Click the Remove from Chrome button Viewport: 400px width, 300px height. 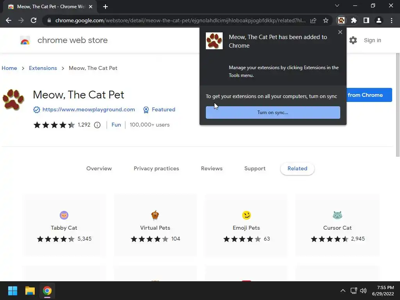(x=369, y=95)
